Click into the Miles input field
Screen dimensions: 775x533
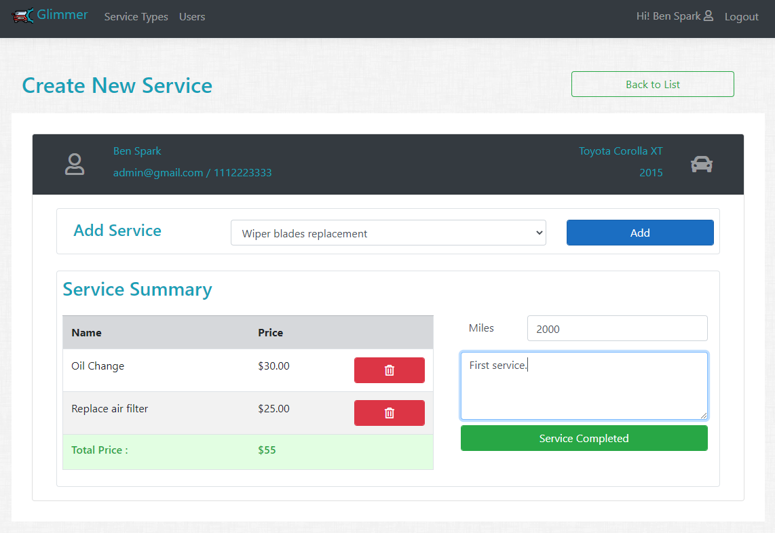click(x=617, y=329)
